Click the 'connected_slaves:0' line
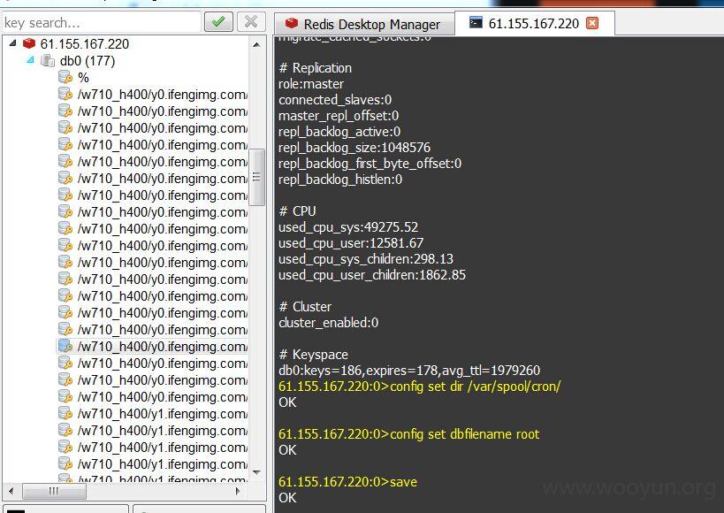This screenshot has width=724, height=513. (335, 100)
